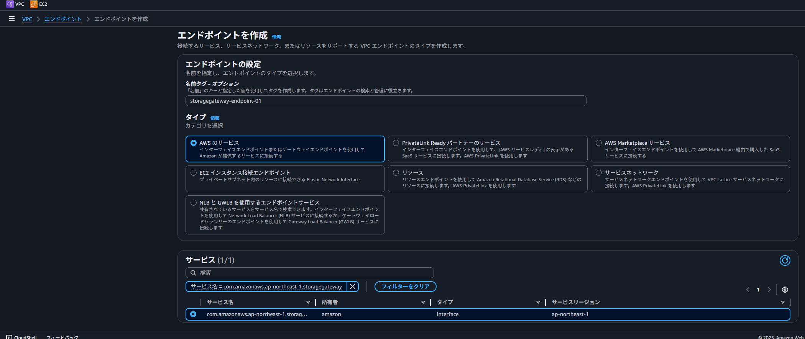Select AWS Marketplace サービス radio

[x=599, y=143]
